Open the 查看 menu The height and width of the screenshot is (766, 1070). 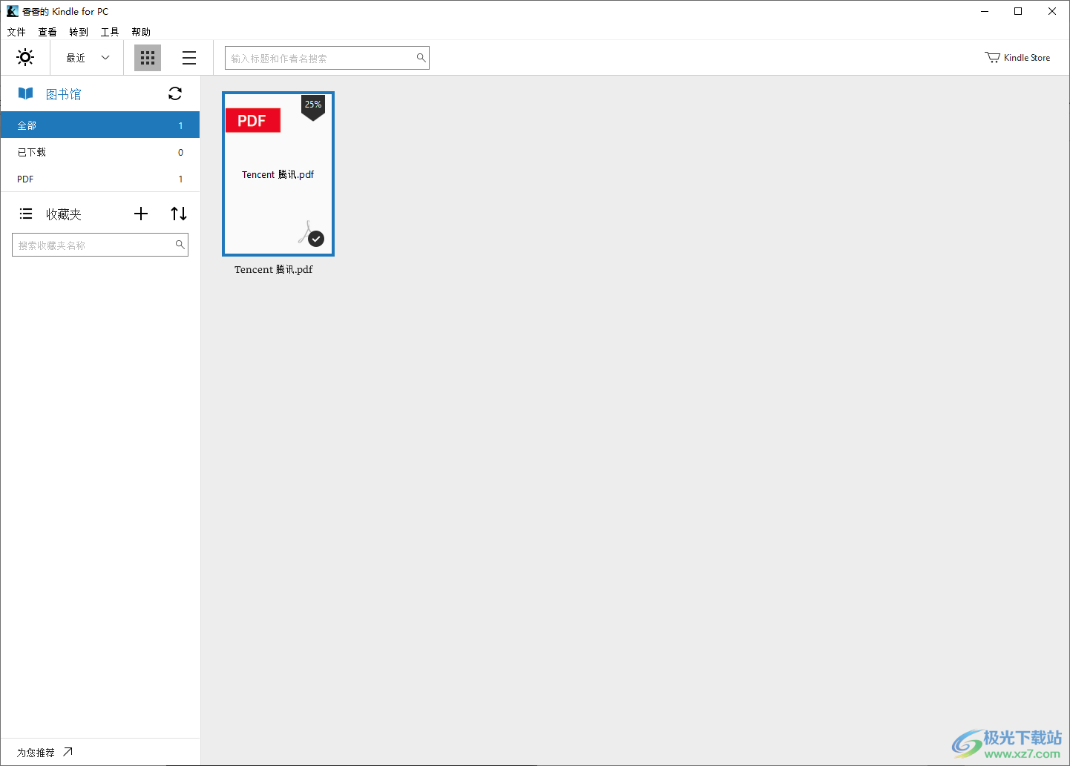tap(47, 32)
